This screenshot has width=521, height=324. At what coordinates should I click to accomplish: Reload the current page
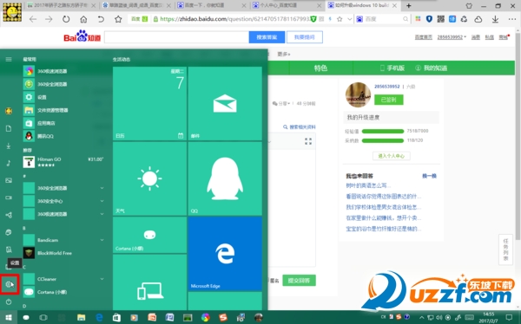click(x=66, y=19)
